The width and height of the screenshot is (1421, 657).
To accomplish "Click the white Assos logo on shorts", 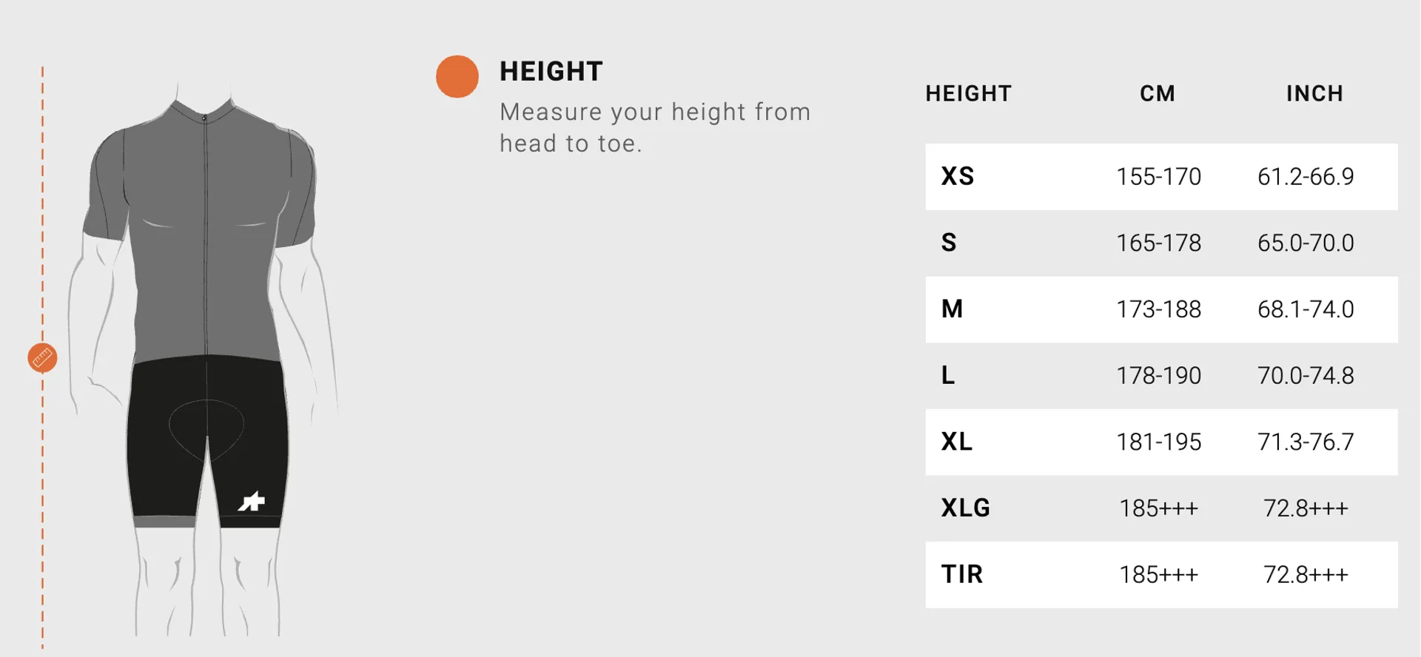I will [x=252, y=502].
